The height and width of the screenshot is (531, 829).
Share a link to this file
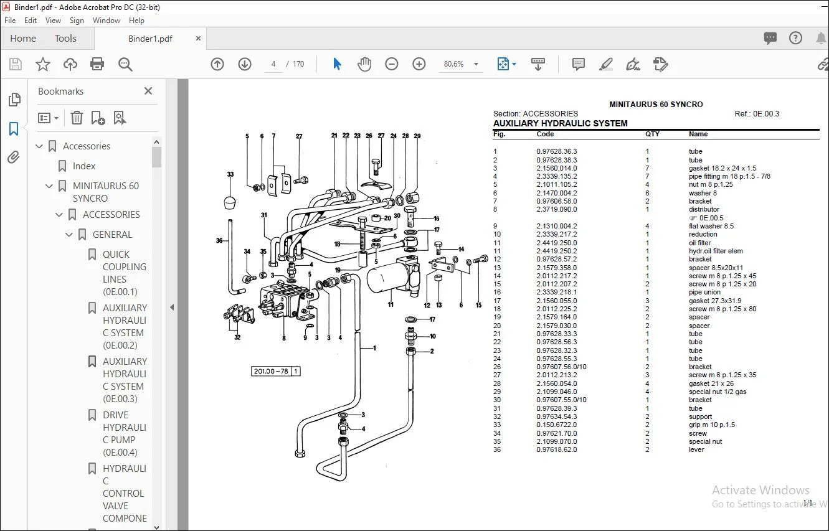pyautogui.click(x=823, y=64)
